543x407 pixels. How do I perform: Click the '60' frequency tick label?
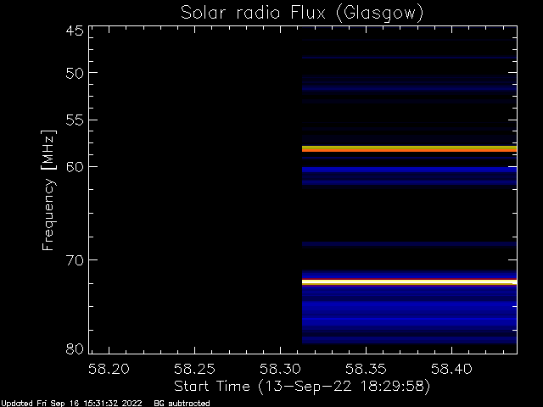pos(75,167)
